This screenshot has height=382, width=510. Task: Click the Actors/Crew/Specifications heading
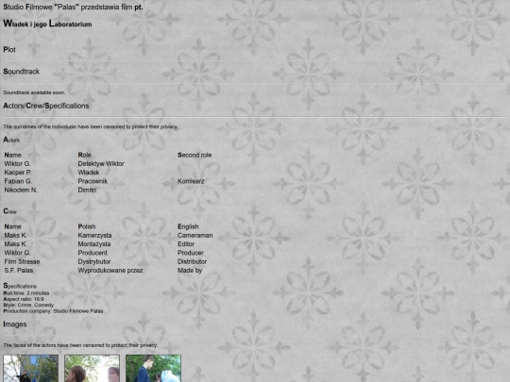pyautogui.click(x=46, y=106)
